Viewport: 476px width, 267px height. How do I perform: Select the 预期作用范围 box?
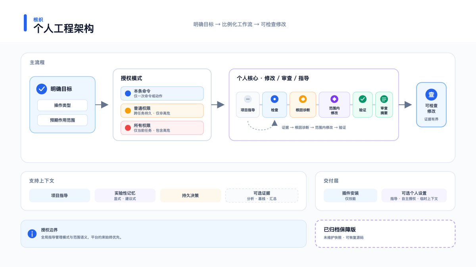point(62,120)
